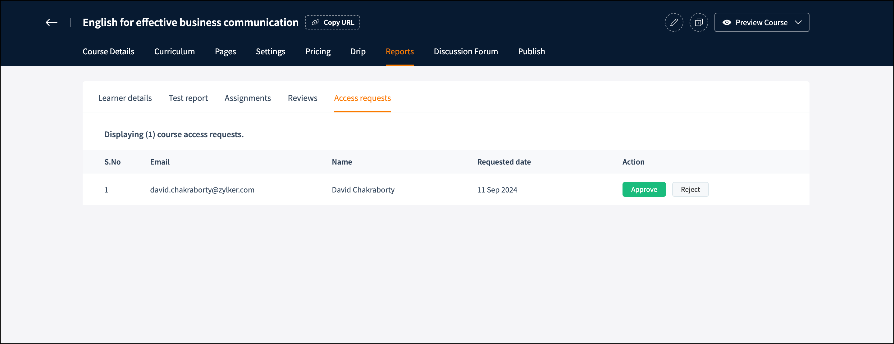View the Test report sub-tab

point(188,98)
